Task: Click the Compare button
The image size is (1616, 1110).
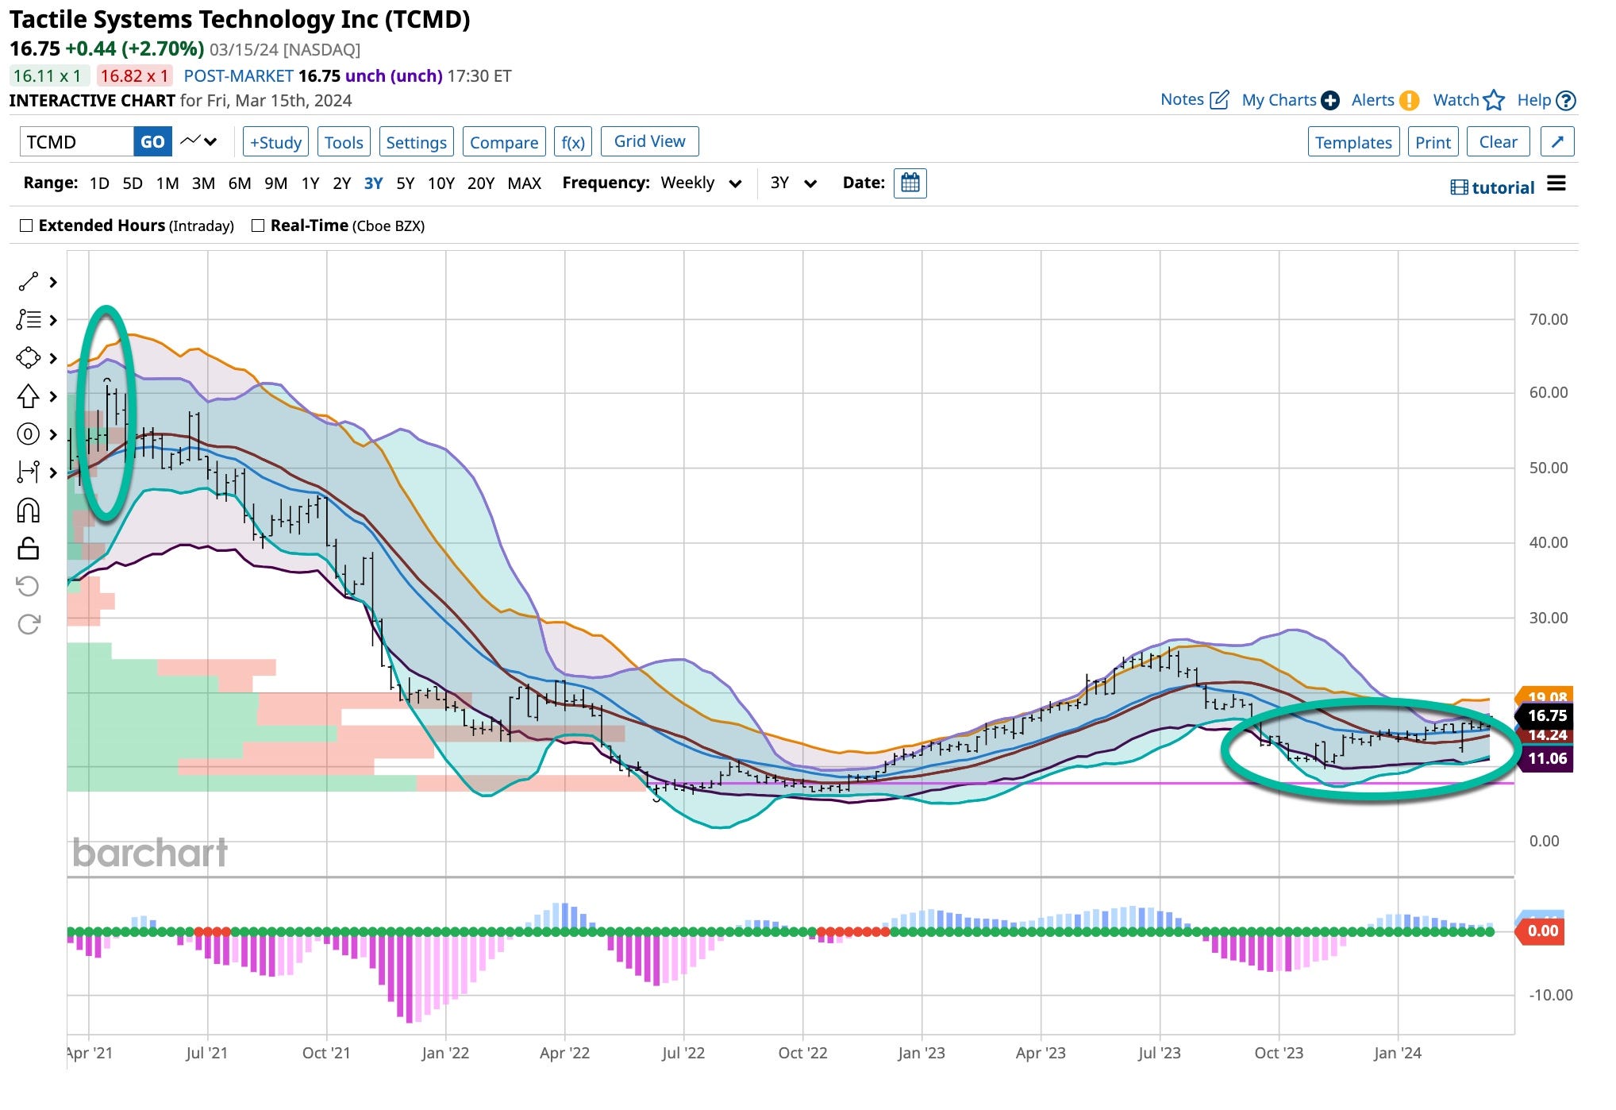Action: coord(504,142)
